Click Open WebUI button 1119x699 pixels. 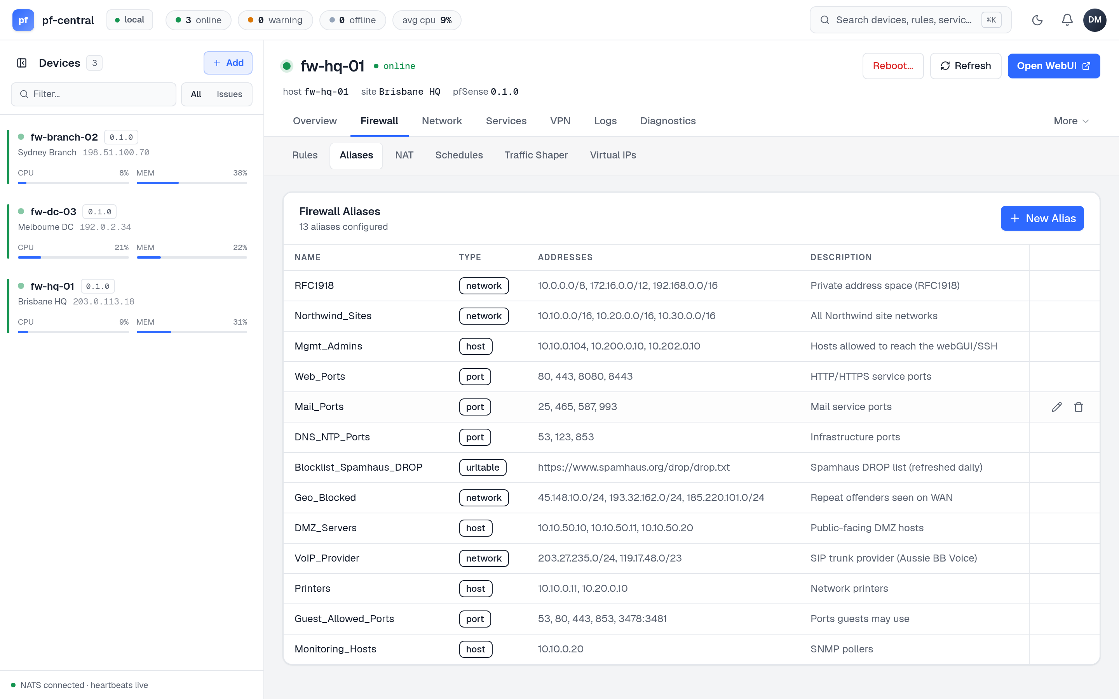(1053, 66)
